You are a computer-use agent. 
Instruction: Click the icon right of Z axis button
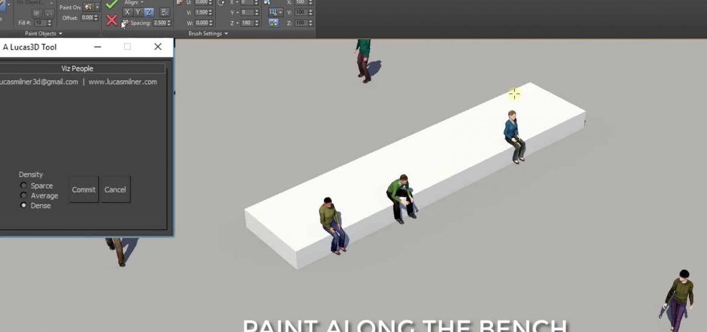click(165, 12)
